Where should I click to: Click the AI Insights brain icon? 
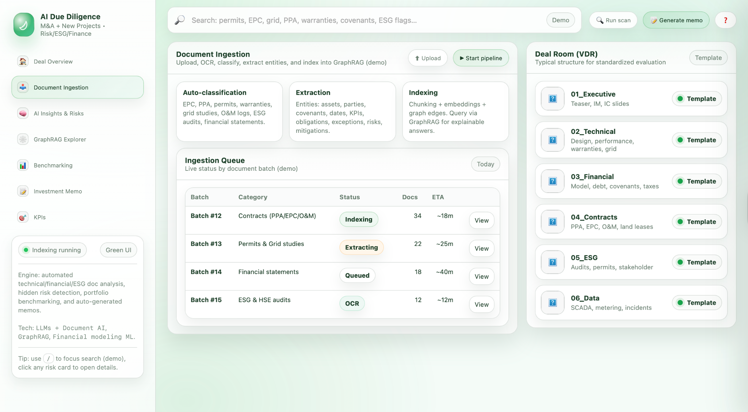coord(23,113)
